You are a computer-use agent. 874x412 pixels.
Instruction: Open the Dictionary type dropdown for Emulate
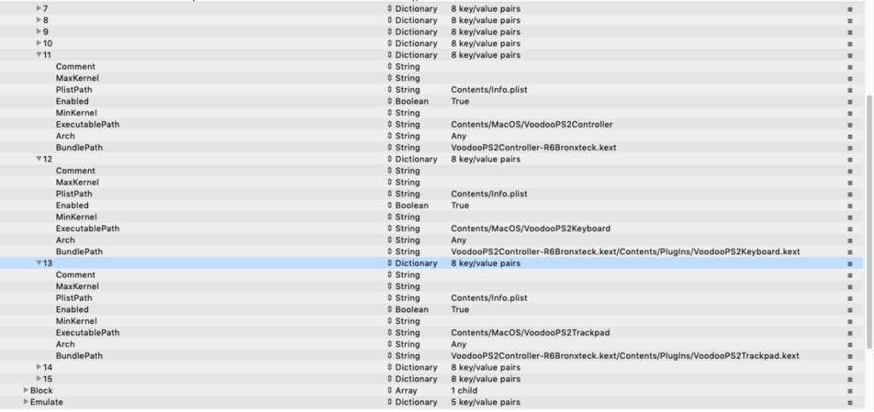click(x=415, y=402)
